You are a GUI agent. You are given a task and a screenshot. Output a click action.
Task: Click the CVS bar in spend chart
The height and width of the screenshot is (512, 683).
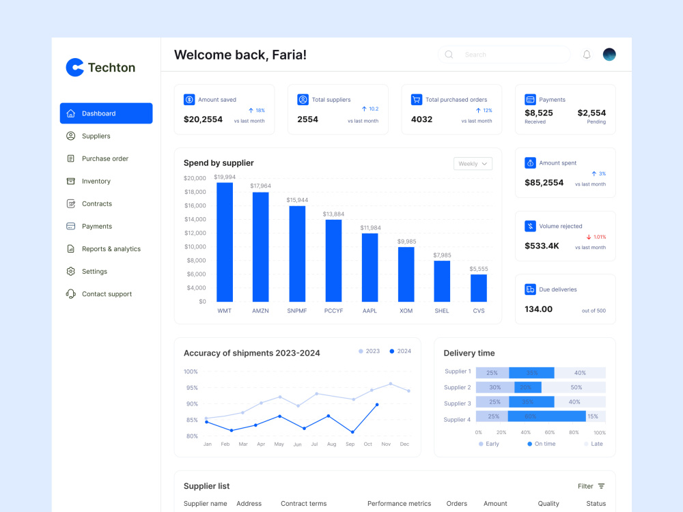pos(479,288)
